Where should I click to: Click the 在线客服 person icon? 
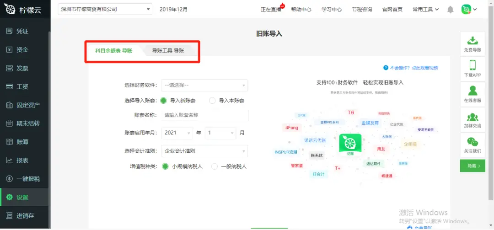click(473, 91)
